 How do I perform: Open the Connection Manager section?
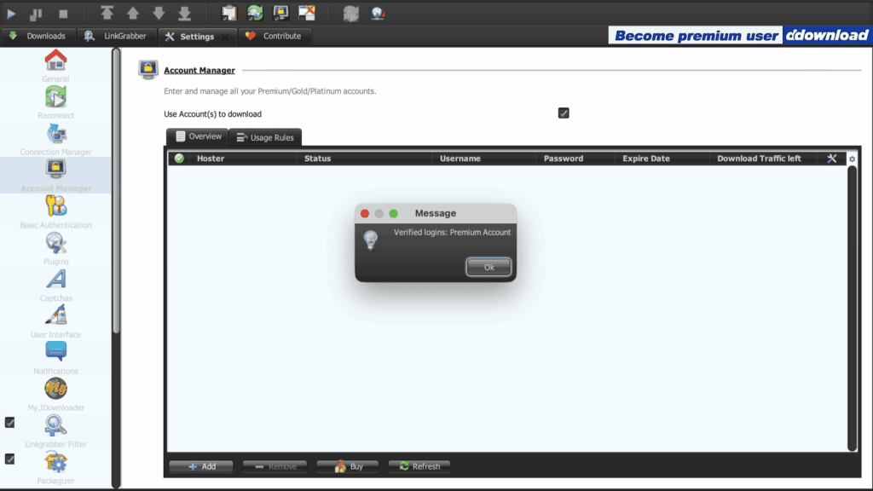(x=55, y=139)
